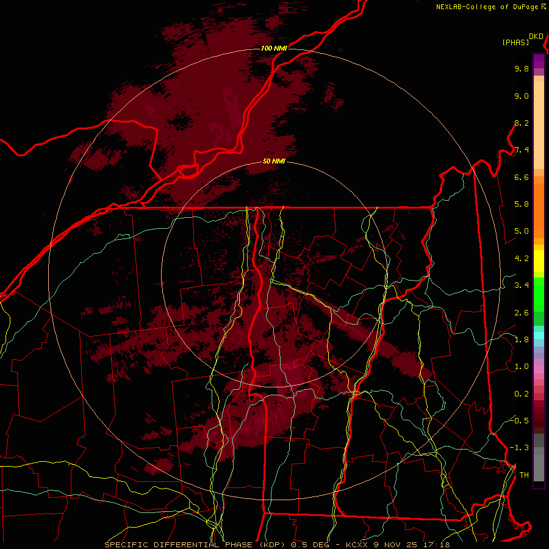Click the 1.0 legend value

click(522, 367)
